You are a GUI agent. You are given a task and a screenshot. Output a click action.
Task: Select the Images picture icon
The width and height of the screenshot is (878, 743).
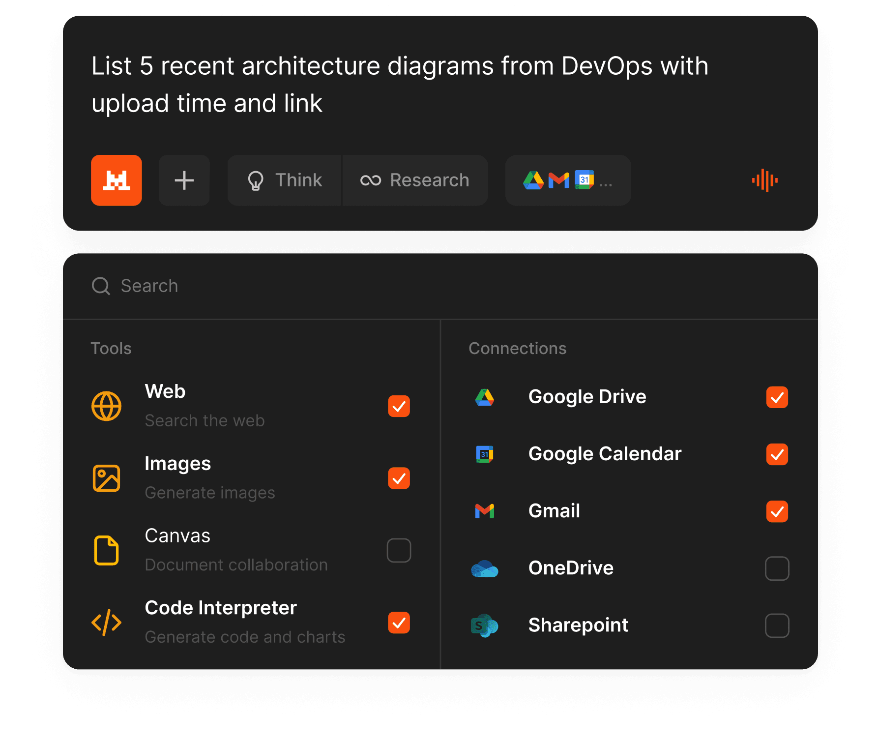107,478
